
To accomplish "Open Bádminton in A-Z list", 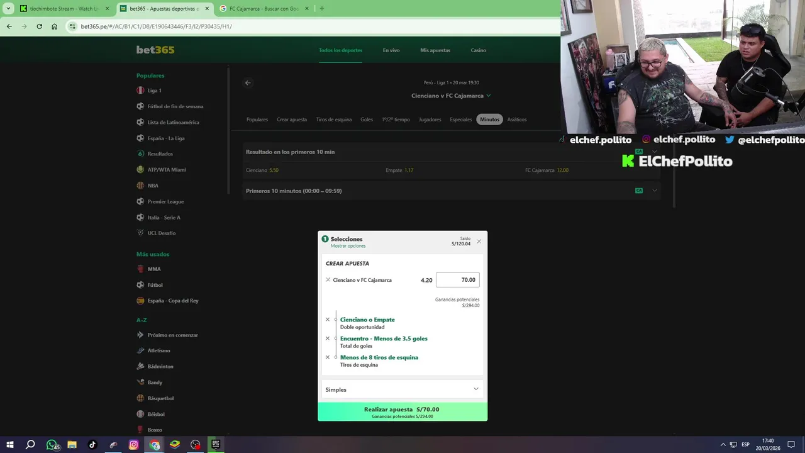I will [160, 366].
